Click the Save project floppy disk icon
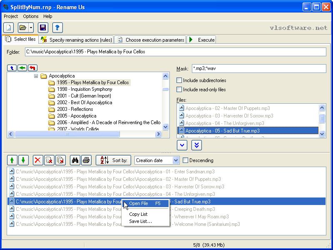This screenshot has width=333, height=250. point(42,27)
